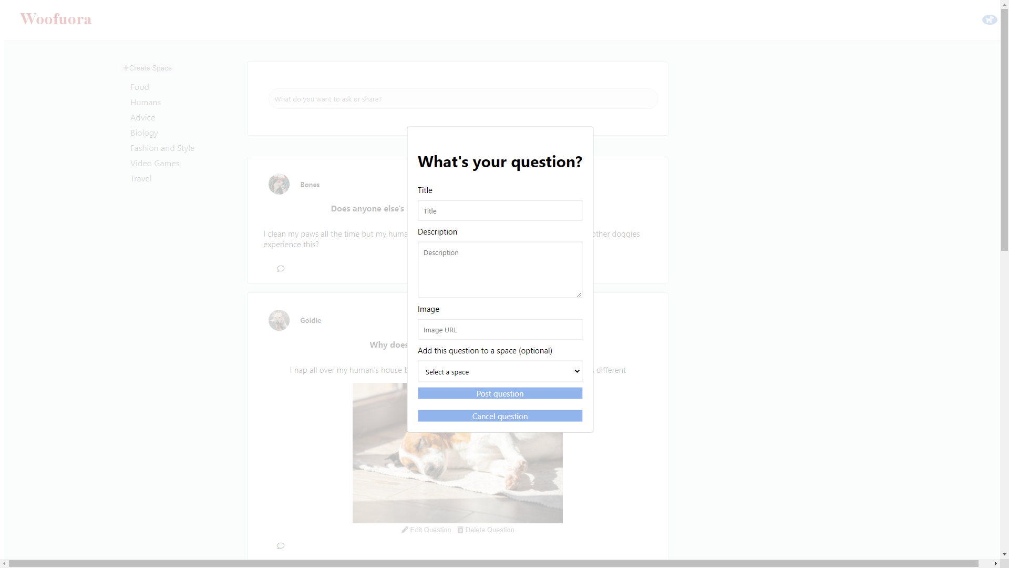
Task: Open the Select a space dropdown
Action: click(499, 371)
